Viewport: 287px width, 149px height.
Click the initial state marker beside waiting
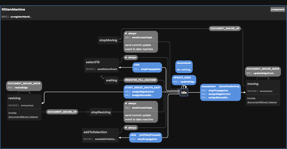(102, 77)
